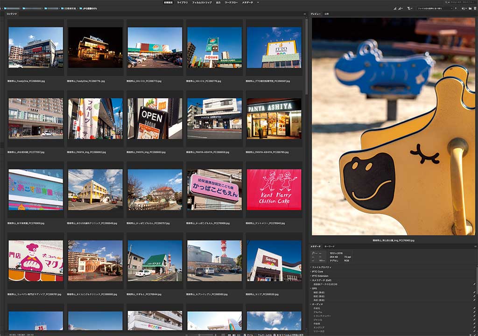Viewport: 478px width, 336px height.
Task: Click the large playground preview image
Action: coord(393,126)
